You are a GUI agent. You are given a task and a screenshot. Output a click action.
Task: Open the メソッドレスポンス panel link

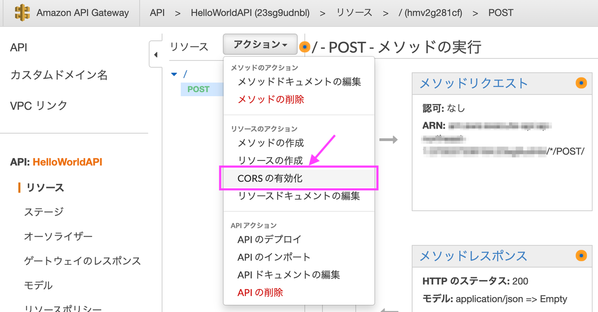pos(473,256)
